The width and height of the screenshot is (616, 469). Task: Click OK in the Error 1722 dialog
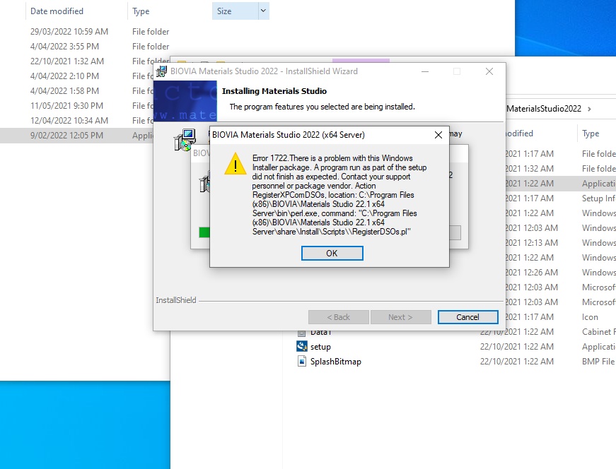pyautogui.click(x=332, y=253)
